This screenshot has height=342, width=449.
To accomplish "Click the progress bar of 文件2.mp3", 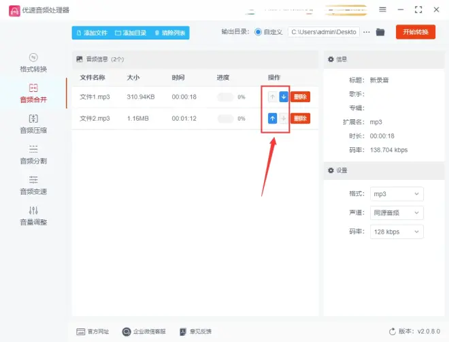I will (225, 119).
